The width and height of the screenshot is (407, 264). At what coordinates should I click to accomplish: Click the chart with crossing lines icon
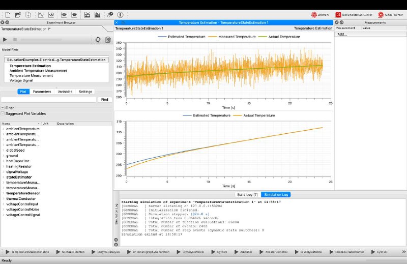pyautogui.click(x=87, y=15)
